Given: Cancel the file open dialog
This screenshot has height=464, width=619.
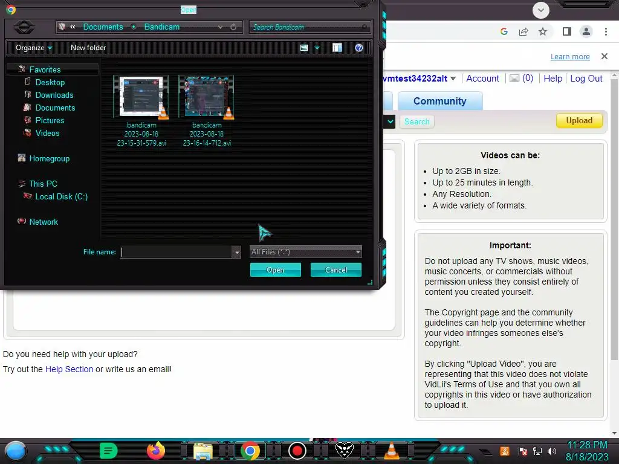Looking at the screenshot, I should tap(336, 270).
